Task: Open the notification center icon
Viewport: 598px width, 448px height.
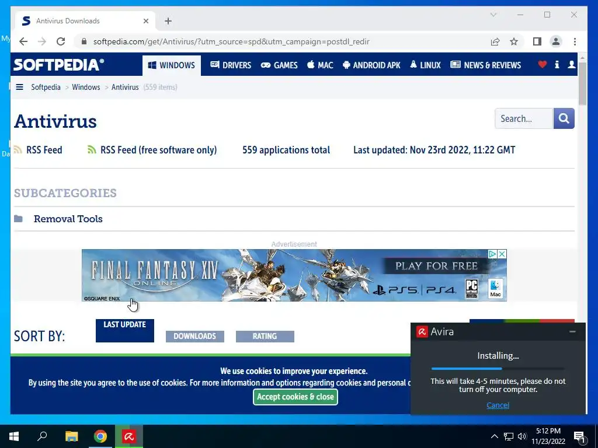Action: (580, 437)
